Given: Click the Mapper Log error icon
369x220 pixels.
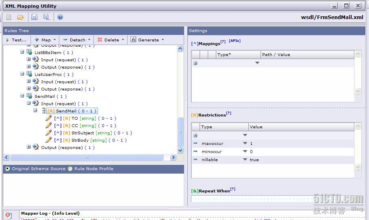Looking at the screenshot, I should 9,215.
